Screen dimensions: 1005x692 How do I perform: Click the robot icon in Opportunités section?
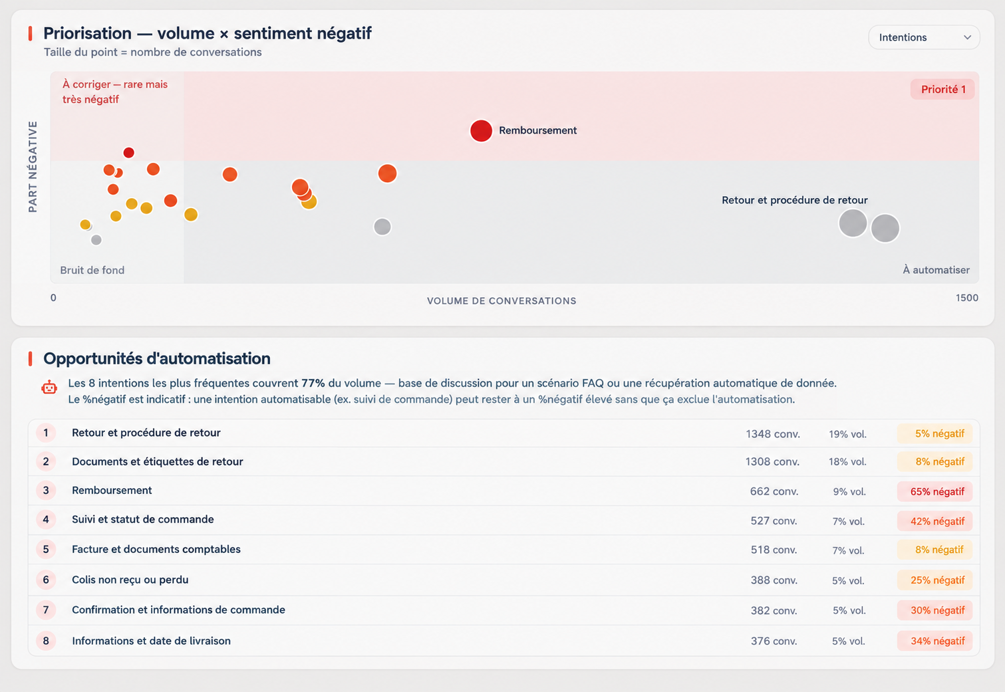[x=49, y=388]
